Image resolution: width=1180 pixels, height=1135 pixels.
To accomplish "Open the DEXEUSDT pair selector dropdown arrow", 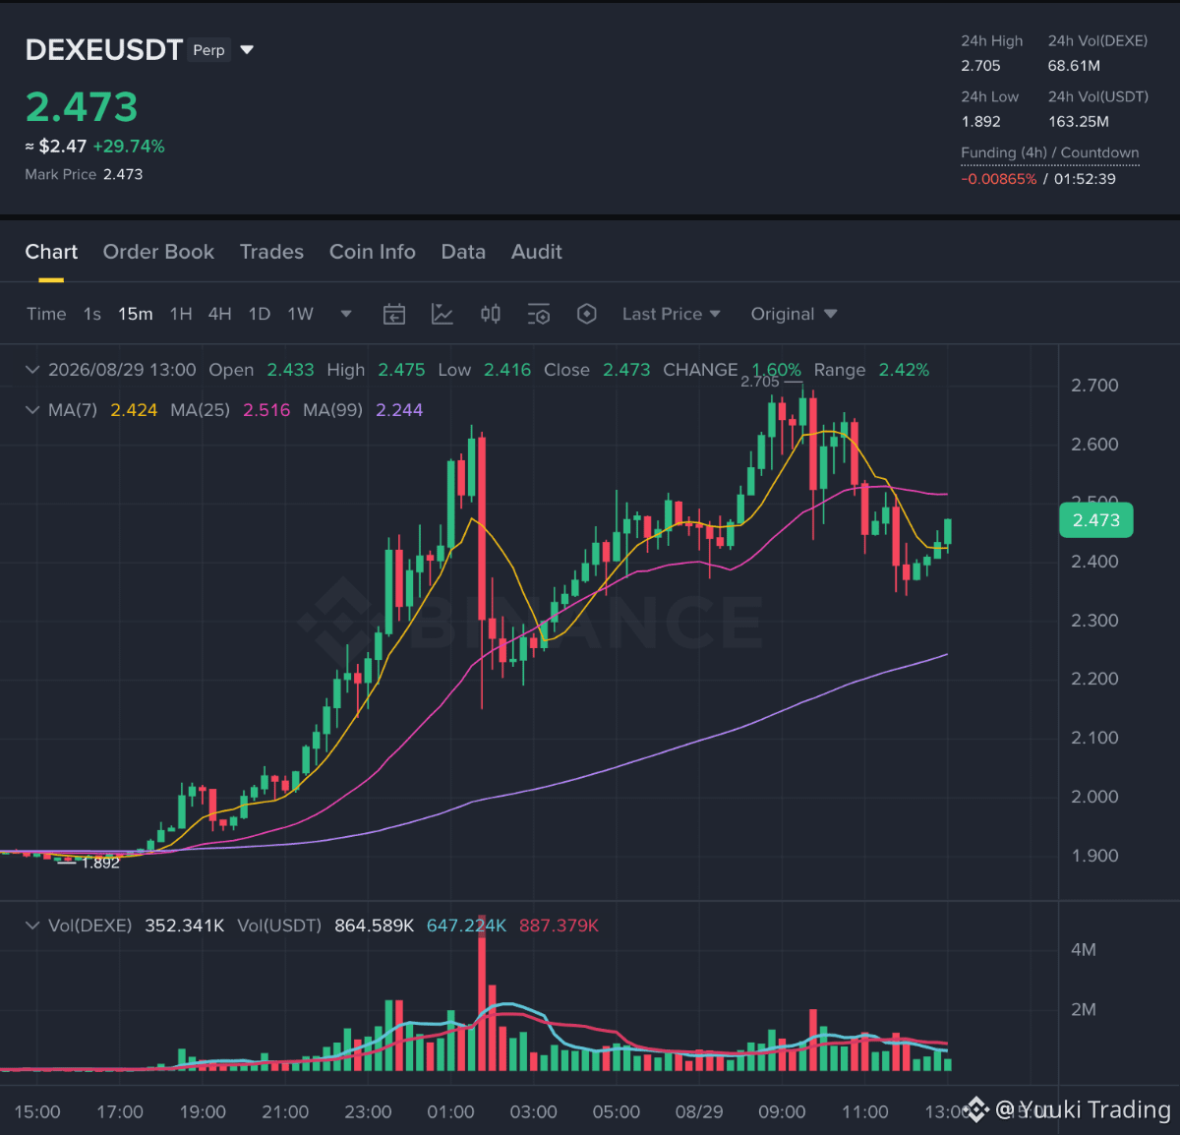I will coord(247,50).
